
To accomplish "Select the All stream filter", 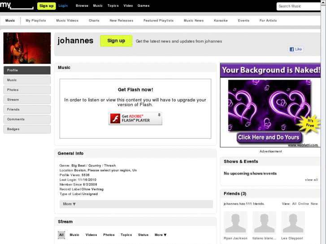I will click(x=61, y=235).
